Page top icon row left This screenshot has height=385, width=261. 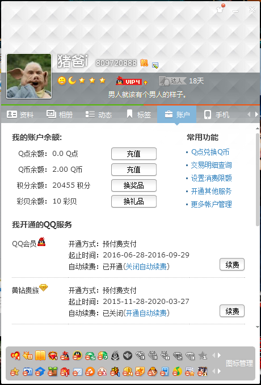[213, 355]
